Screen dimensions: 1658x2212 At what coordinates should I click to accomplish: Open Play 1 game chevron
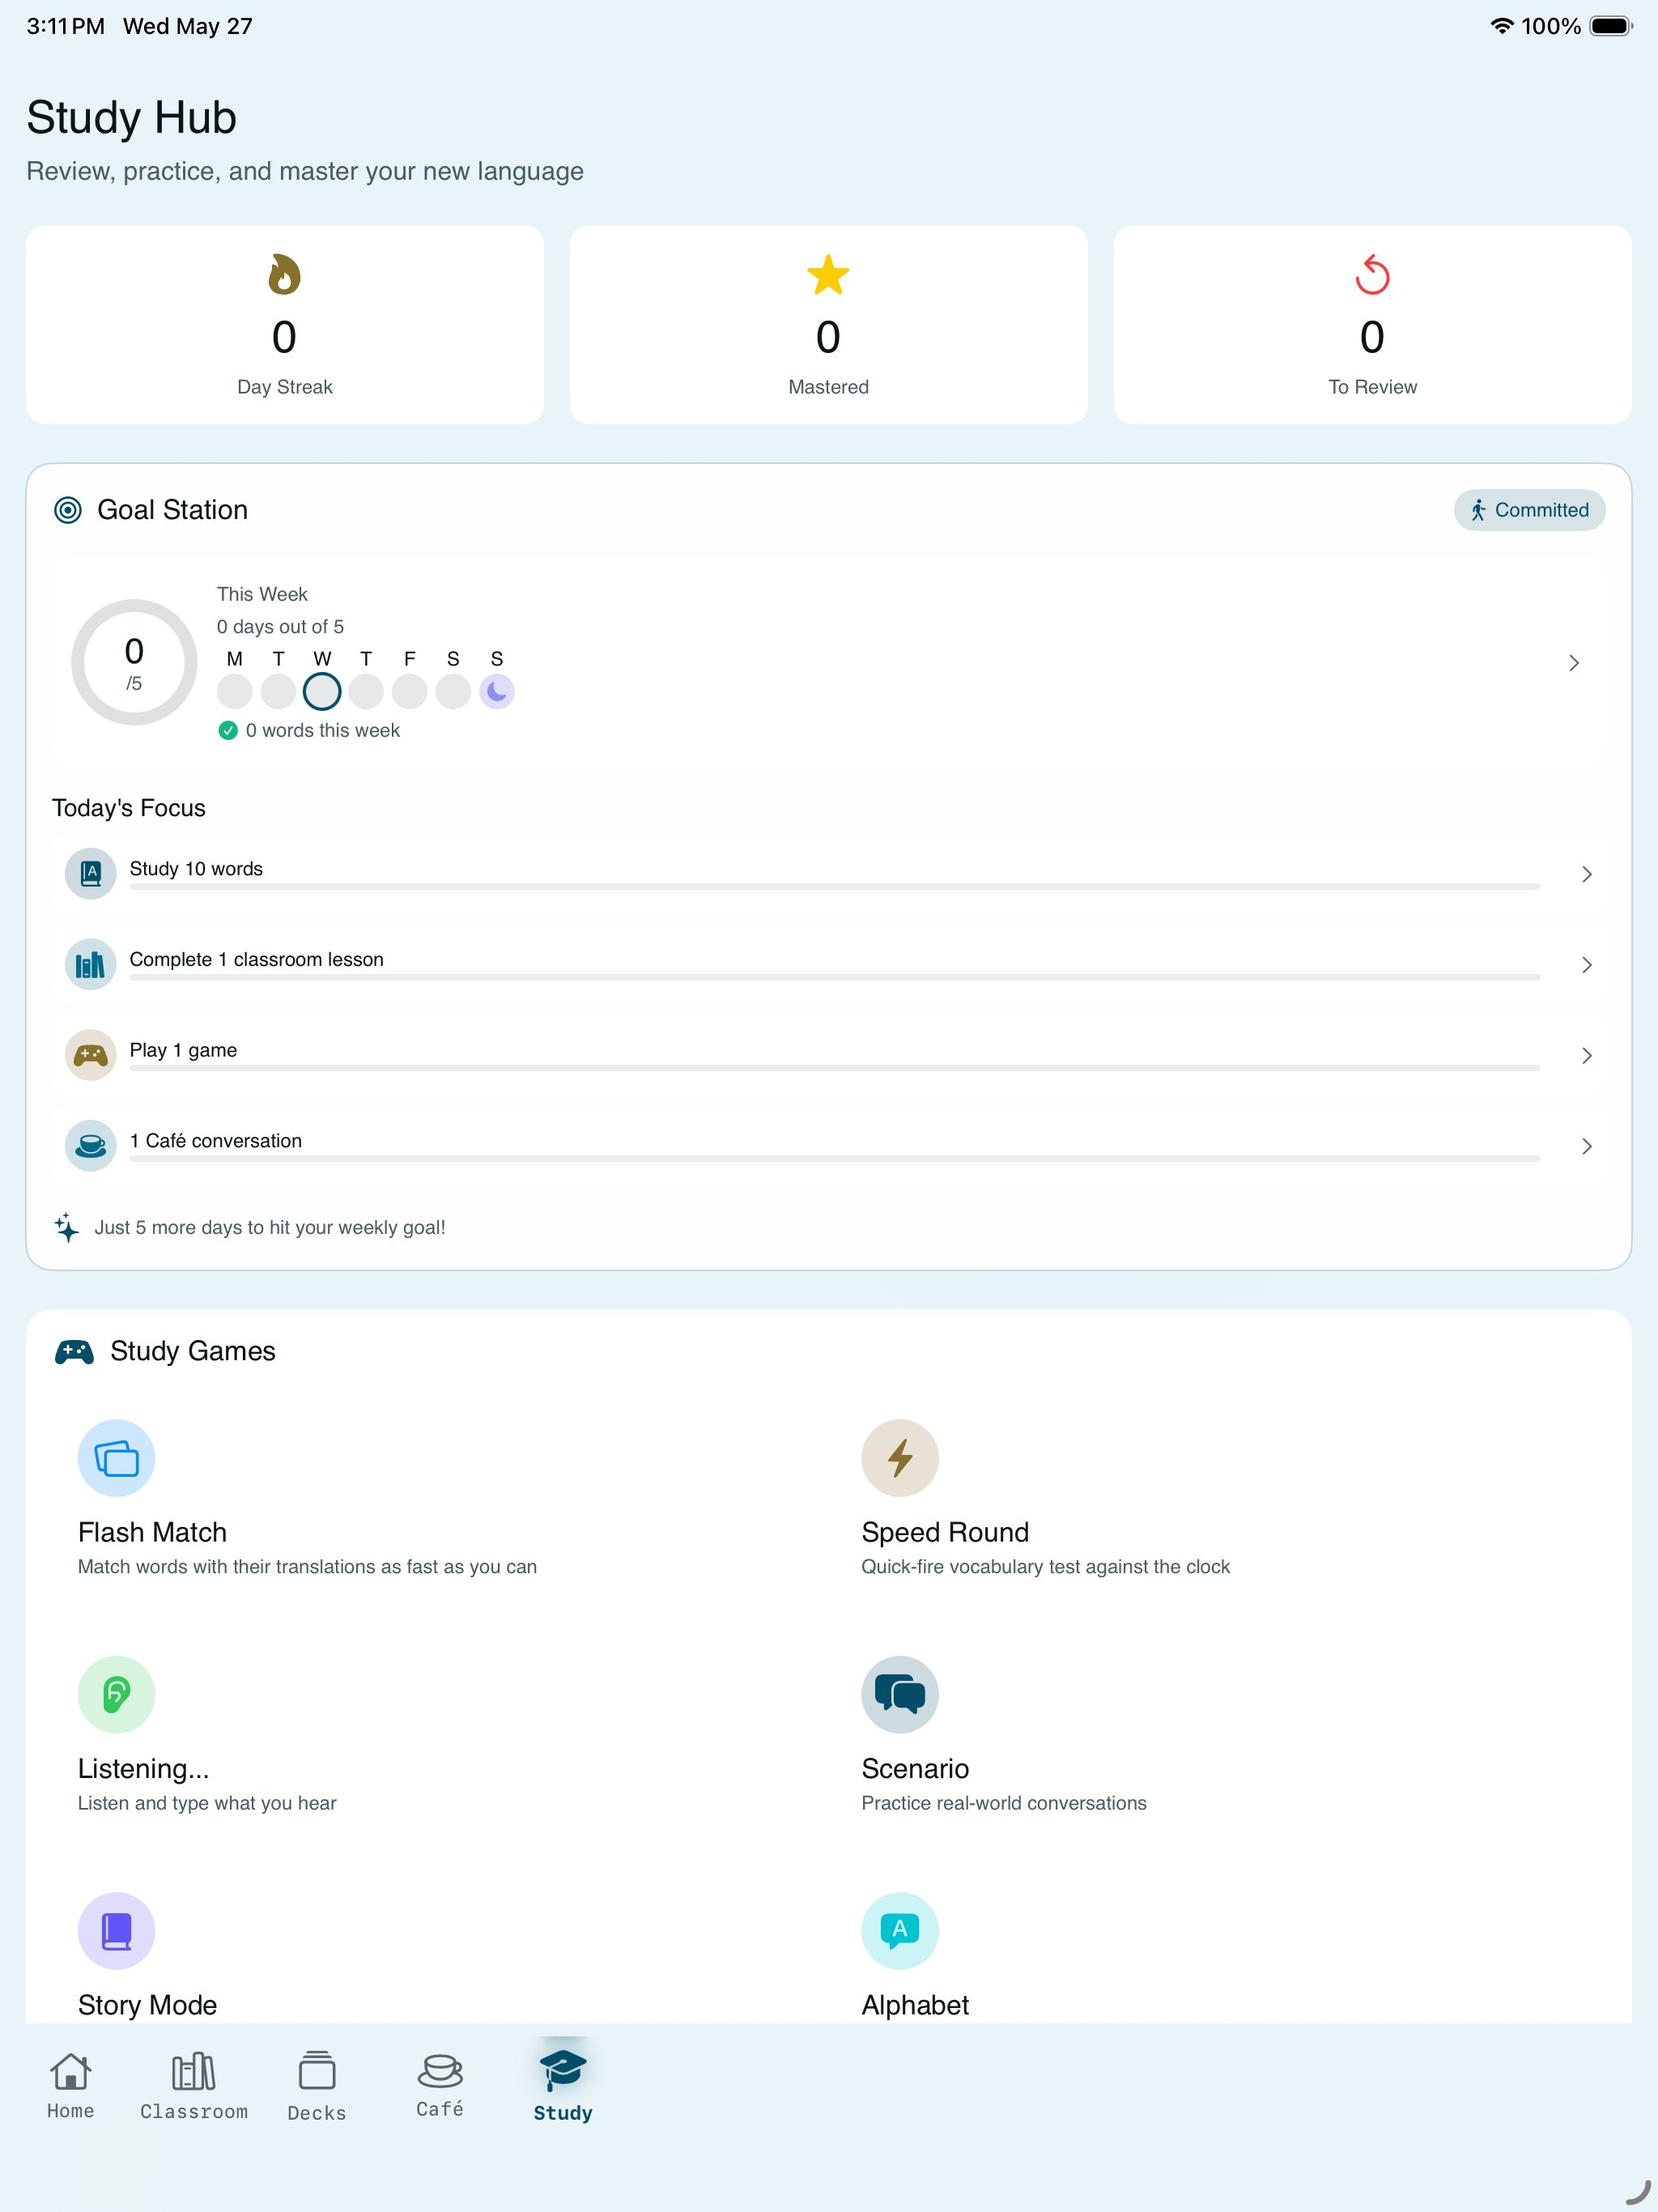[x=1587, y=1055]
